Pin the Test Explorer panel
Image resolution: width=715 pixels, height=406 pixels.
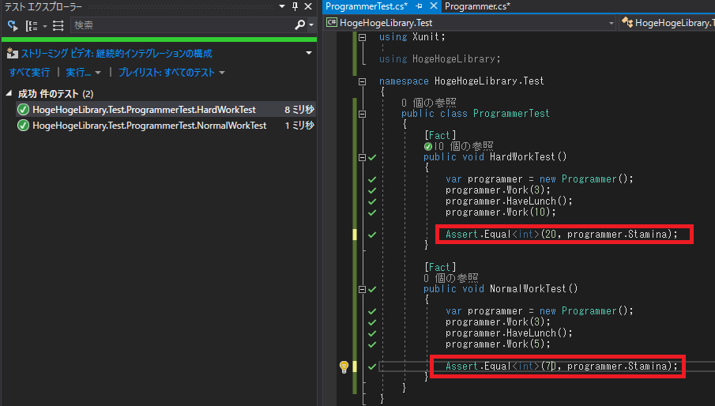click(x=295, y=6)
